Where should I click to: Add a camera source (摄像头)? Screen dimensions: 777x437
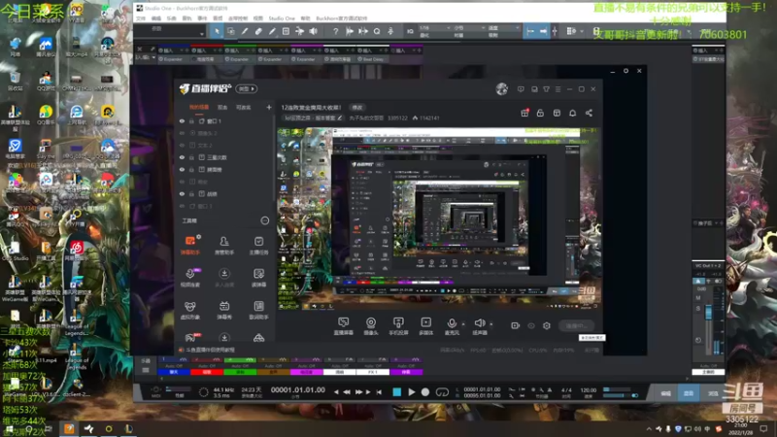(x=371, y=326)
